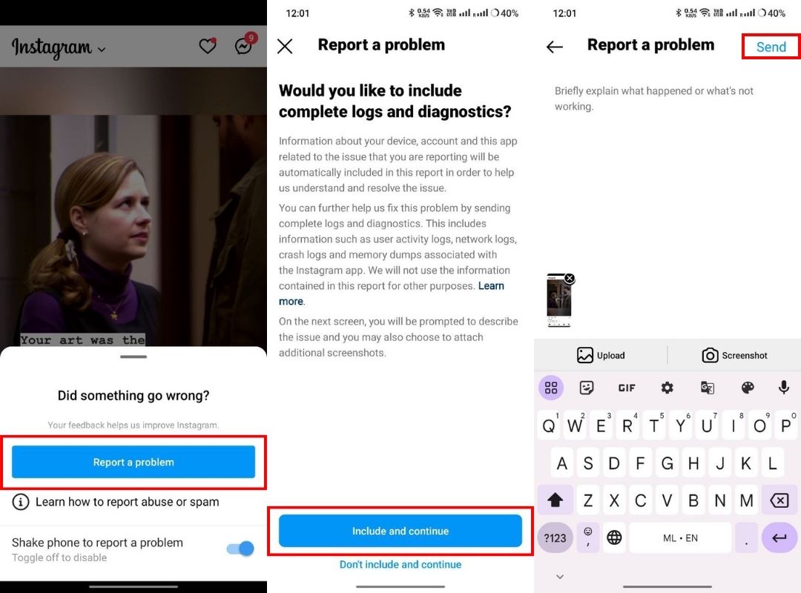Tap the backspace key on the keyboard
The width and height of the screenshot is (801, 593).
(x=779, y=500)
